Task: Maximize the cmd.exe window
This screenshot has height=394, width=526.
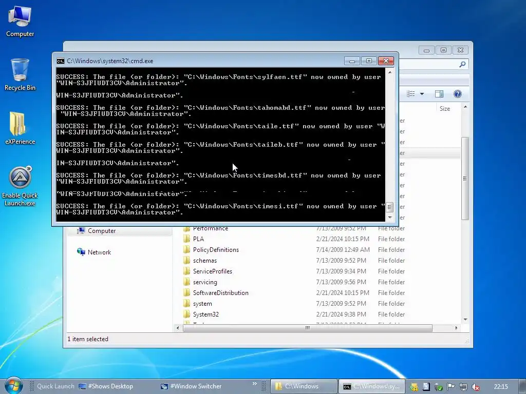Action: [369, 61]
